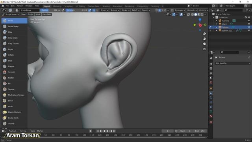
Task: Hide the Camera object in outliner
Action: click(249, 21)
